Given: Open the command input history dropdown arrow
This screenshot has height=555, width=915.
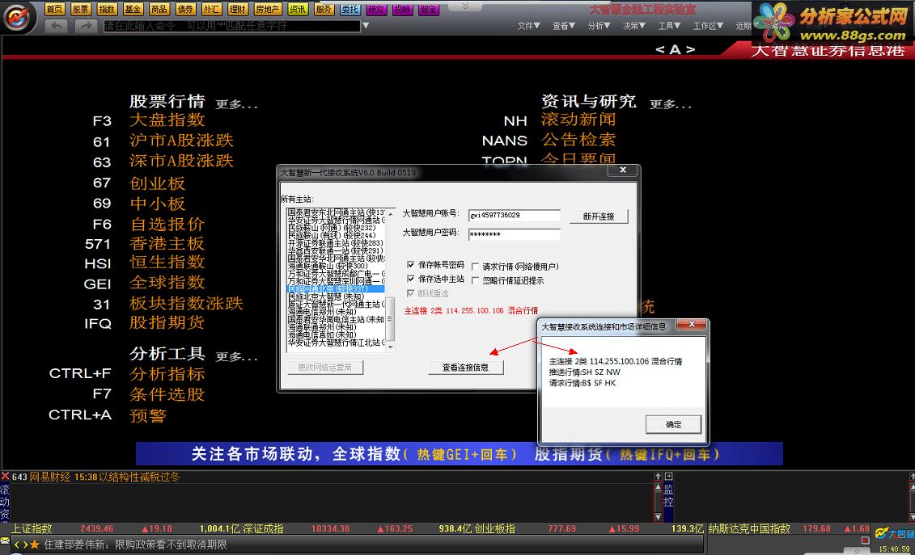Looking at the screenshot, I should [366, 26].
